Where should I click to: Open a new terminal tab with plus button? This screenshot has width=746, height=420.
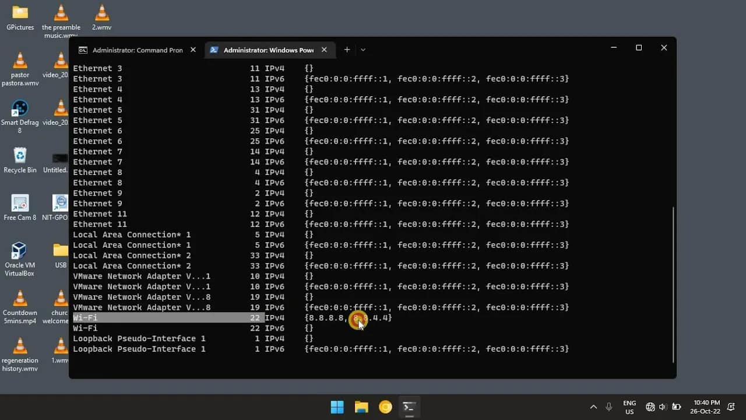click(347, 50)
